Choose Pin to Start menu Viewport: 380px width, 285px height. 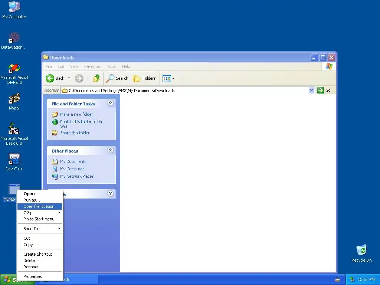click(x=40, y=219)
